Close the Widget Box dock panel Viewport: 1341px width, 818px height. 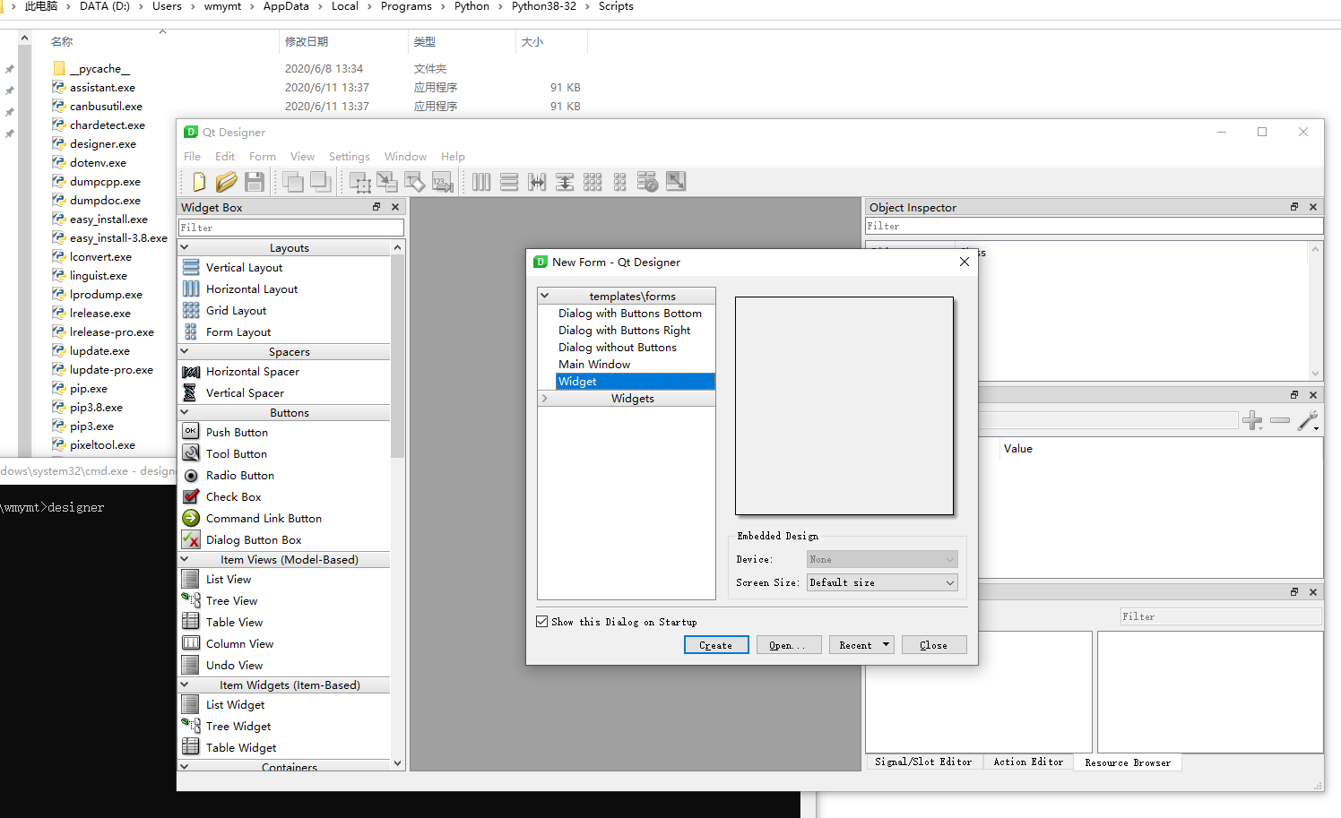(395, 207)
